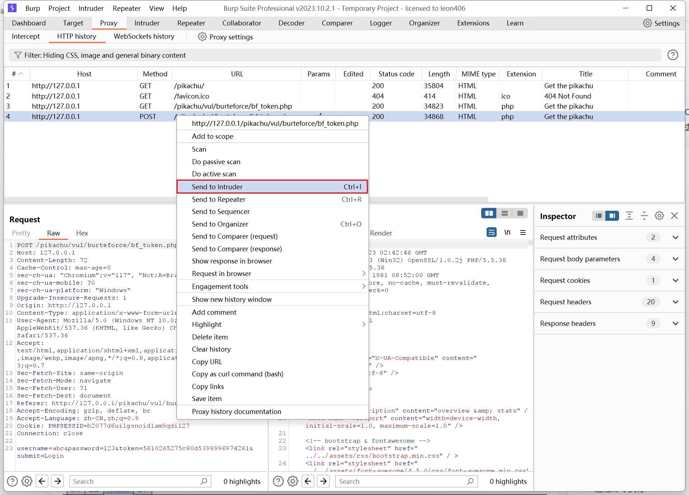Close the Inspector panel
The image size is (689, 495).
[x=675, y=215]
